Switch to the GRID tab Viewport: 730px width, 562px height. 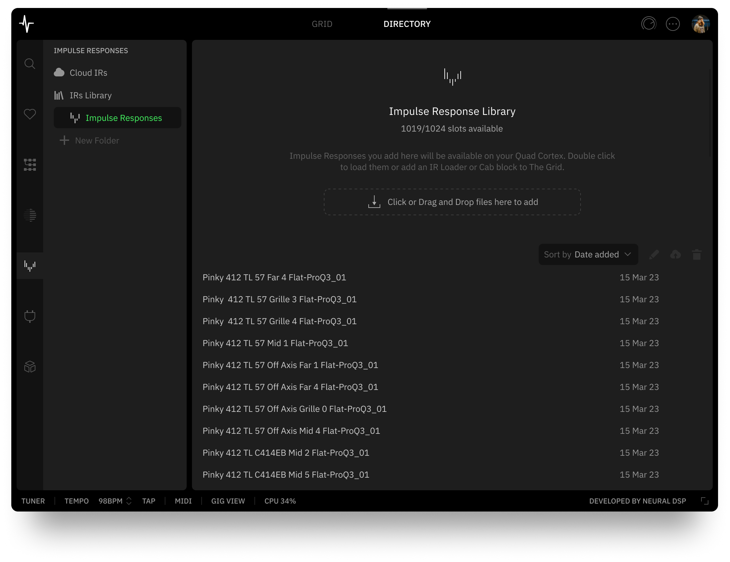point(322,24)
